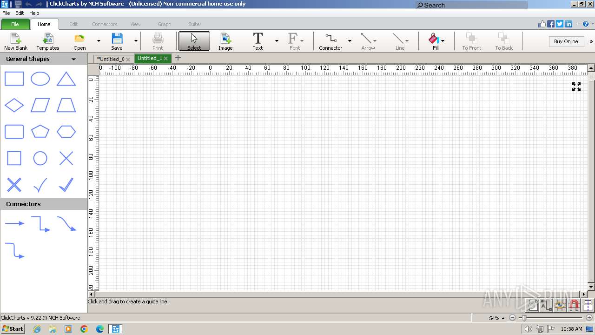Select the bold X mark shape
Image resolution: width=595 pixels, height=335 pixels.
pyautogui.click(x=14, y=185)
